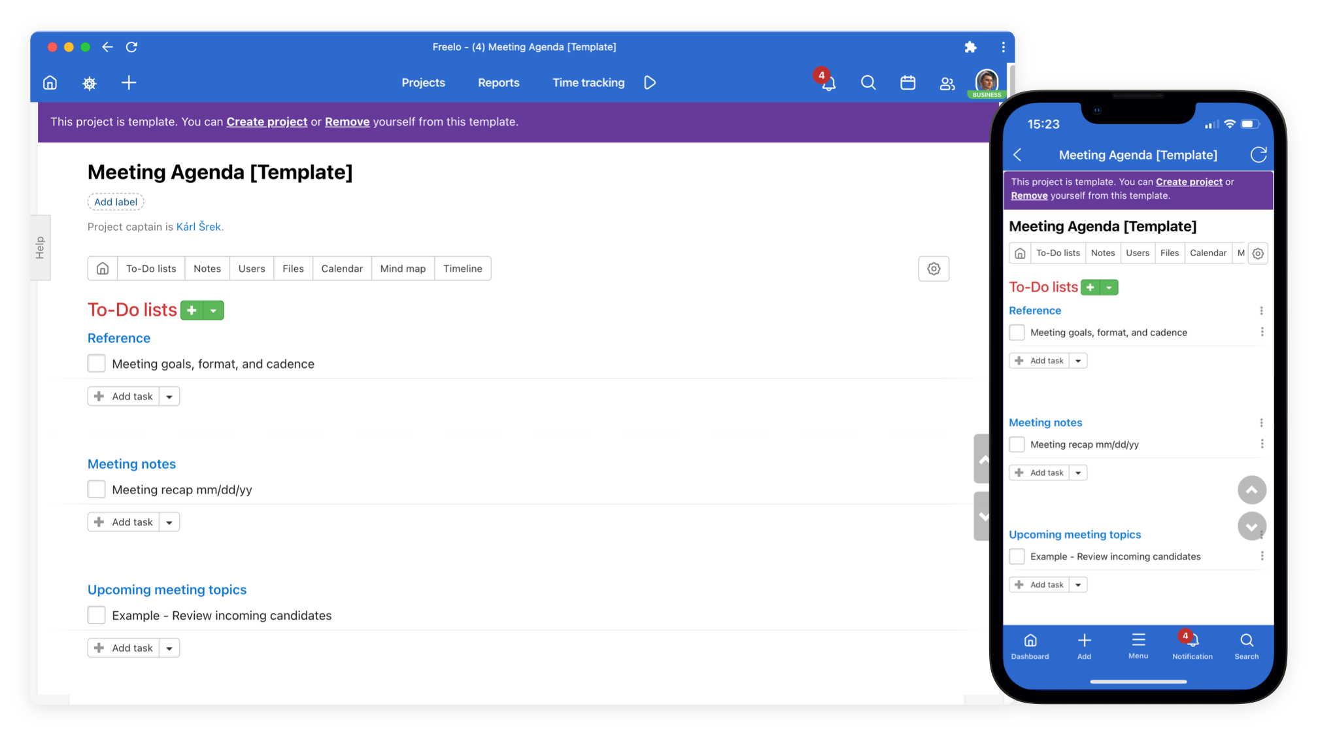
Task: Open the Upcoming meeting topics list on desktop
Action: click(167, 590)
